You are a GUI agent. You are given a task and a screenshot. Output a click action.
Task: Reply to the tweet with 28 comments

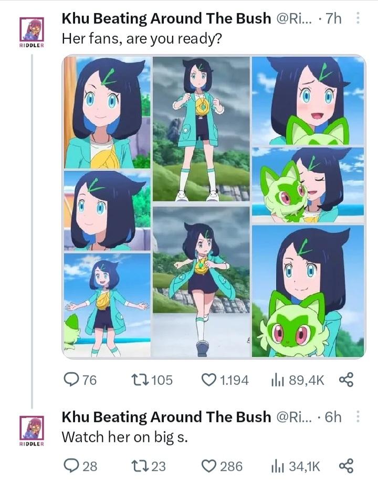[x=80, y=466]
